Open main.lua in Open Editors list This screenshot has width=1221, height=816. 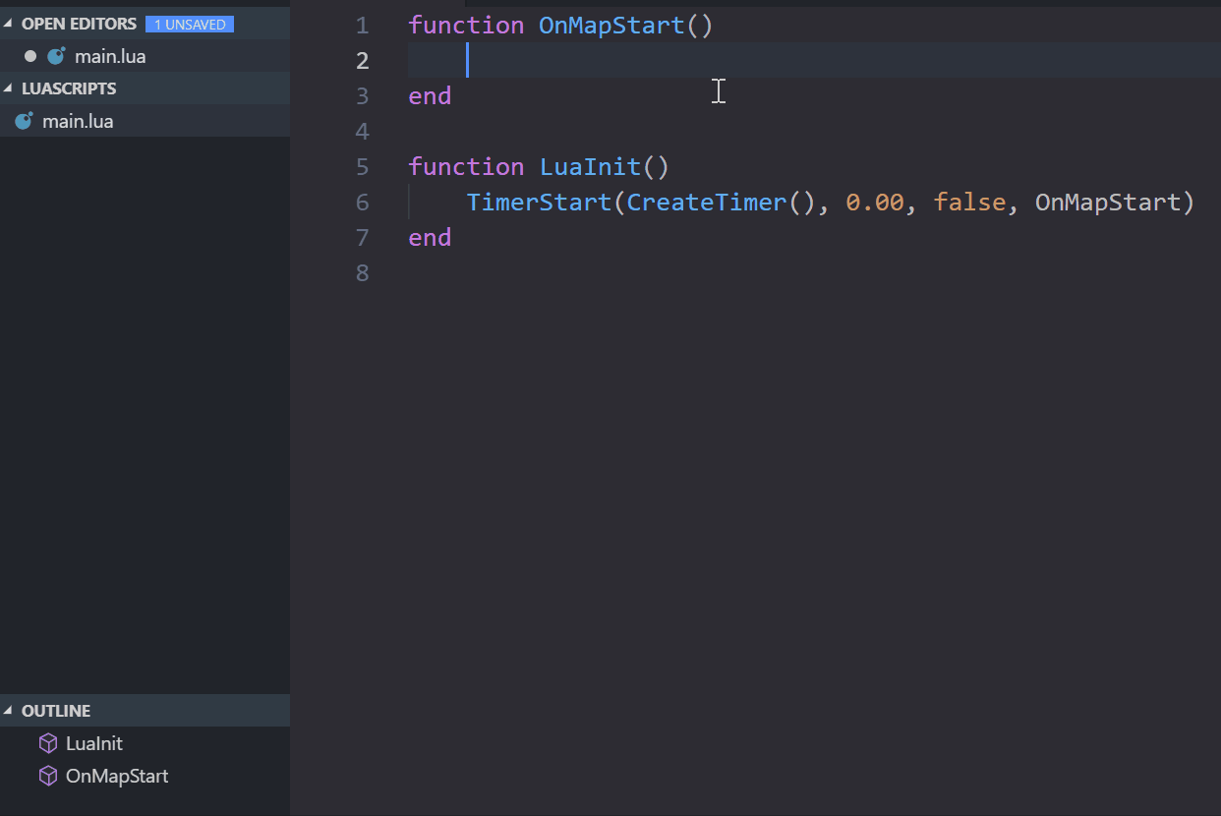click(145, 56)
